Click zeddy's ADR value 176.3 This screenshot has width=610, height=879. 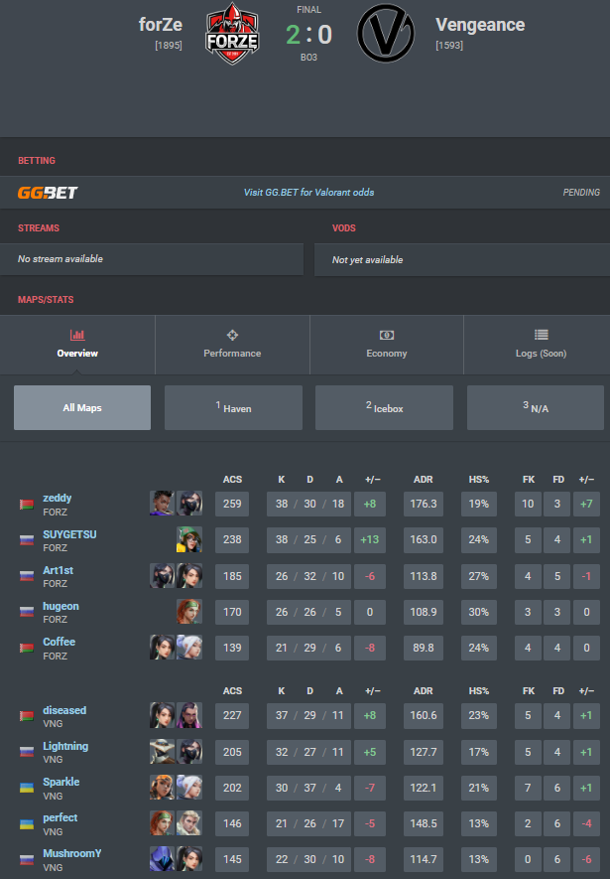[424, 504]
